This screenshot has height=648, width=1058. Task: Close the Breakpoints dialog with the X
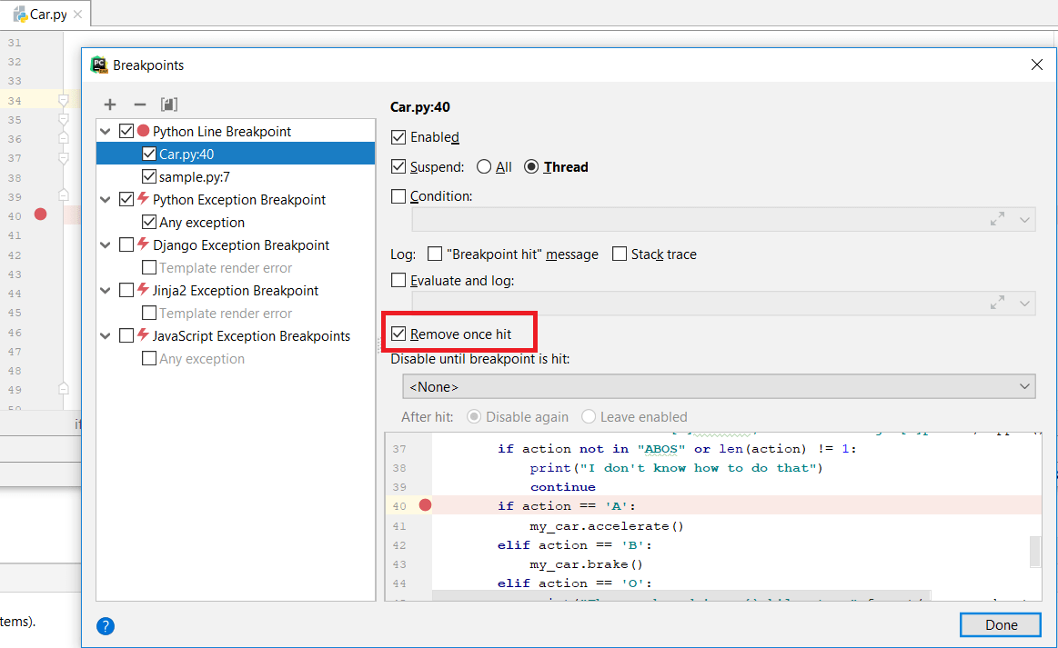tap(1037, 65)
